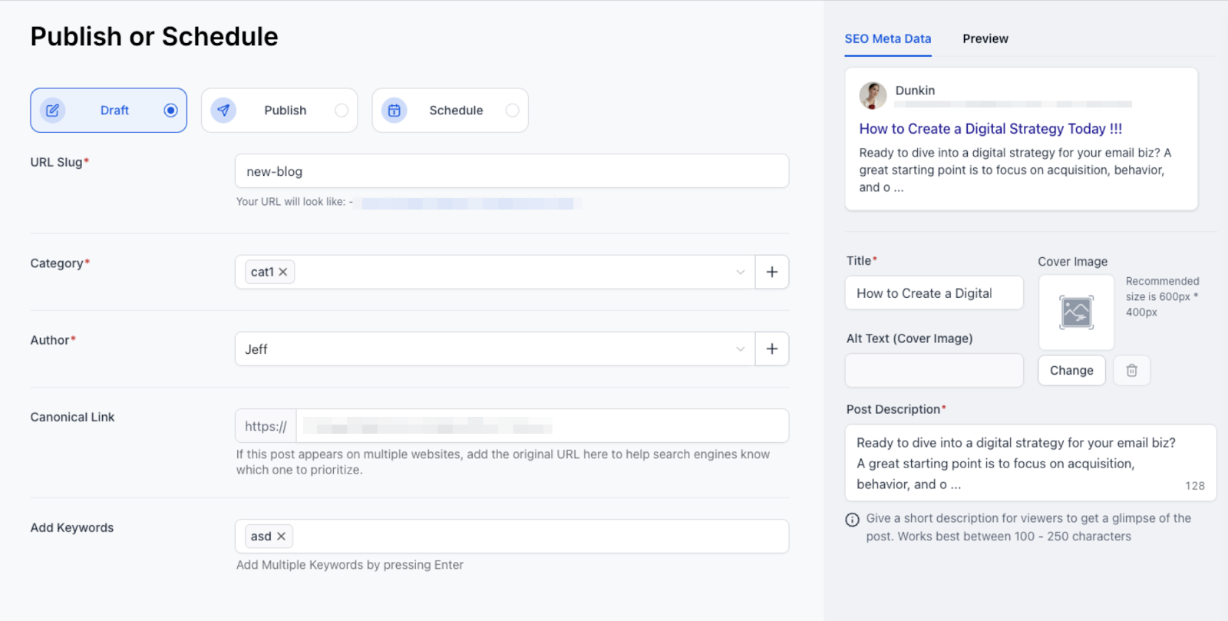The width and height of the screenshot is (1228, 621).
Task: Focus the URL Slug input field
Action: (511, 171)
